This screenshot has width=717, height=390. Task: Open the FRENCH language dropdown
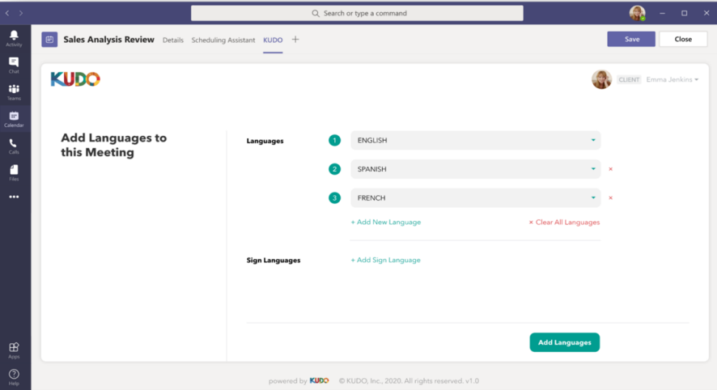pos(476,198)
